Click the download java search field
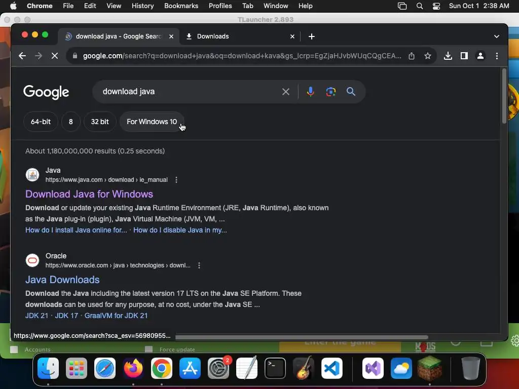The width and height of the screenshot is (519, 389). coord(189,92)
